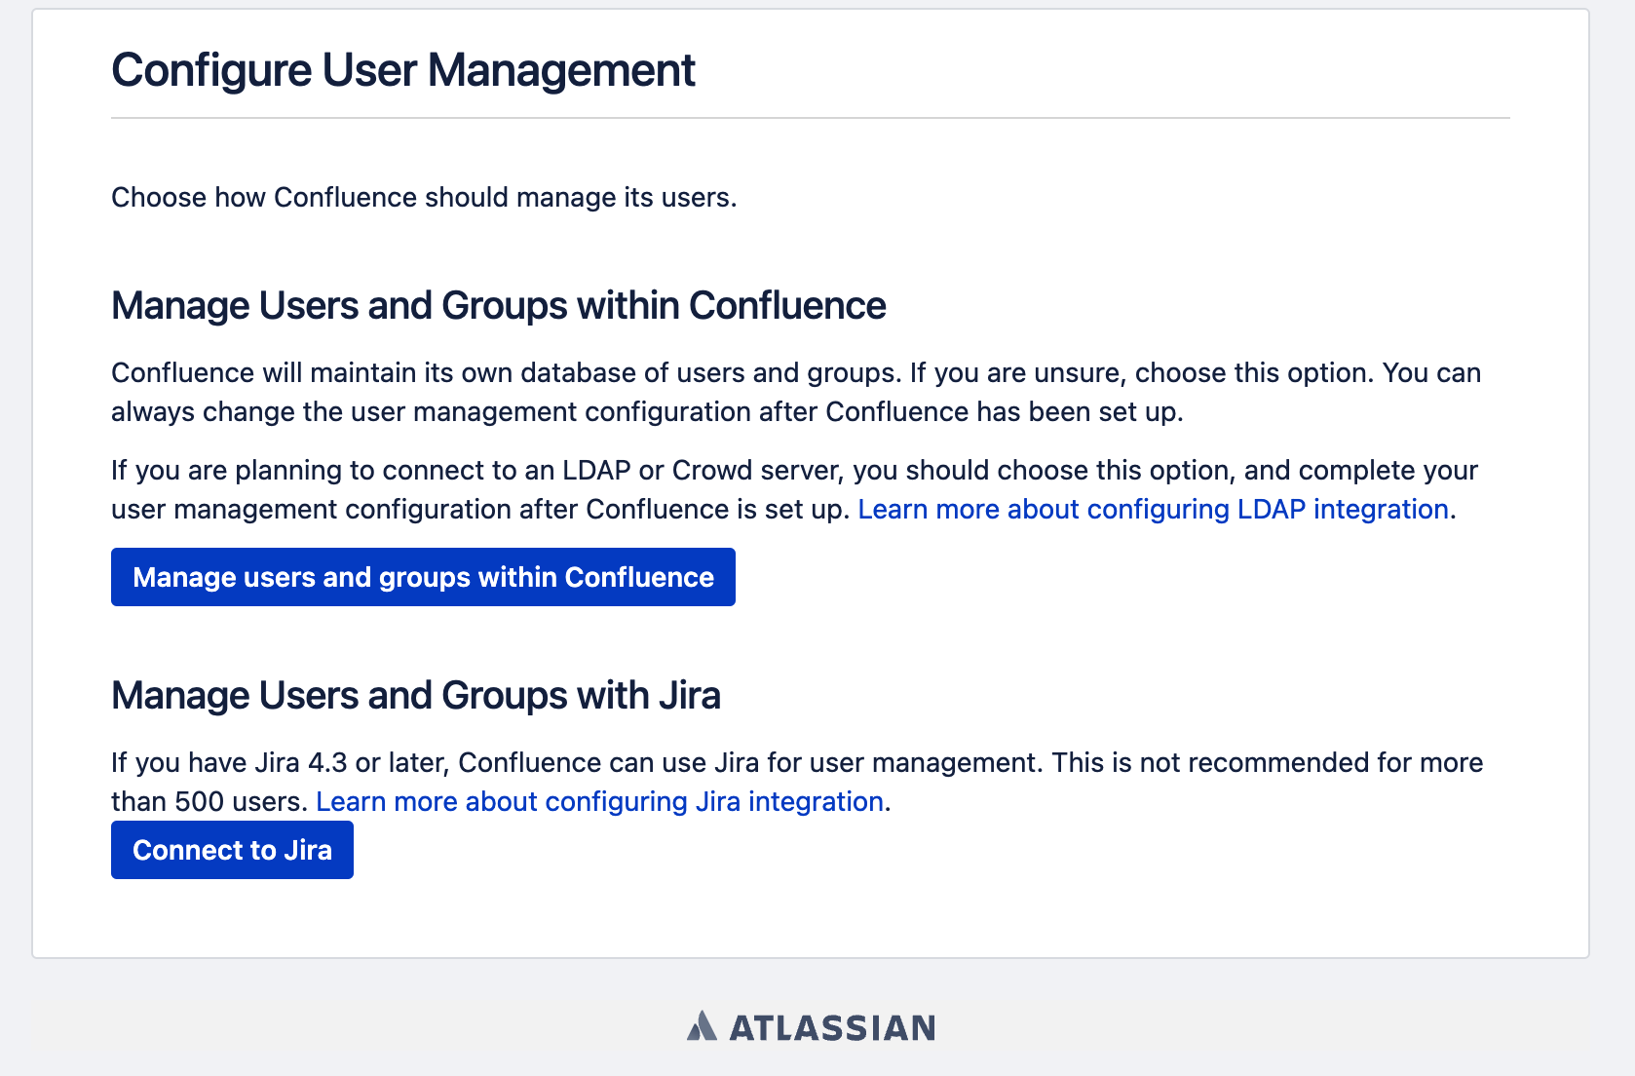Screen dimensions: 1635x1076
Task: Open Learn more about configuring Jira integration link
Action: coord(600,801)
